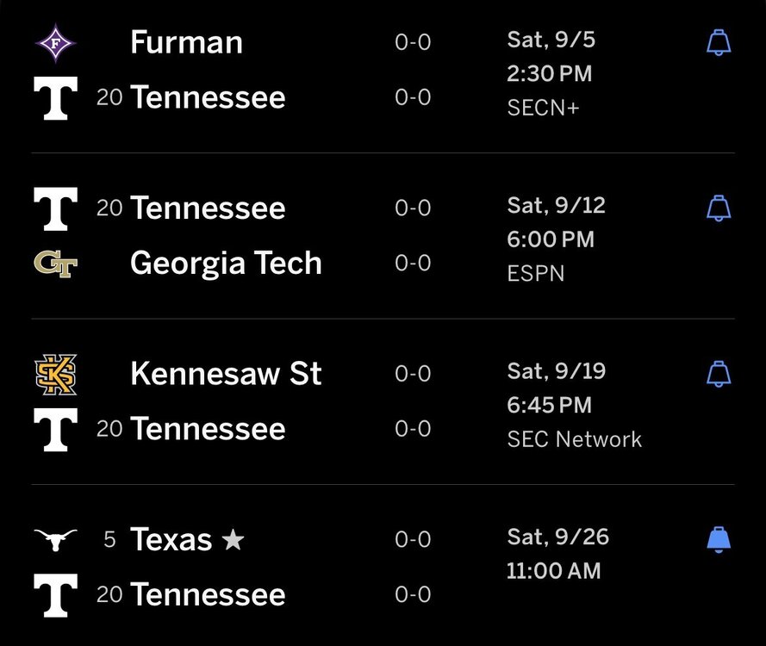Tap Tennessee T logo in Texas game
The height and width of the screenshot is (646, 766).
pyautogui.click(x=56, y=595)
